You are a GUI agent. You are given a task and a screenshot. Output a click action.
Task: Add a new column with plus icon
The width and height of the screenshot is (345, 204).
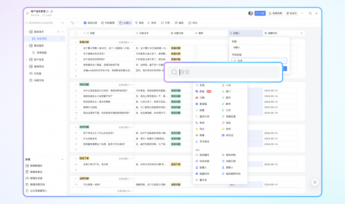click(x=302, y=33)
